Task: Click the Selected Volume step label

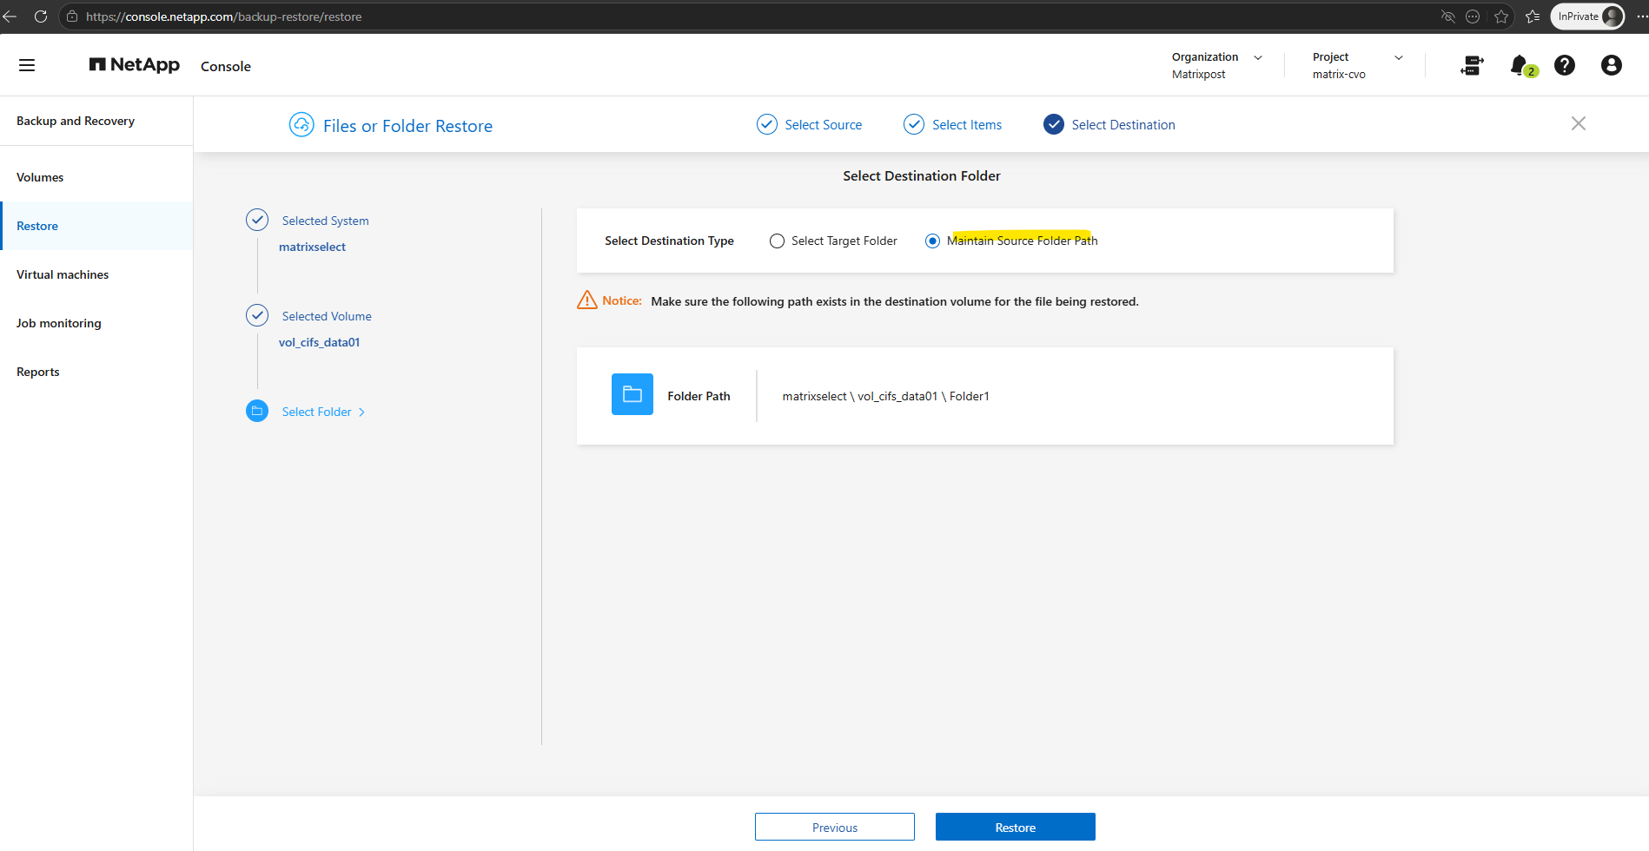Action: click(x=327, y=316)
